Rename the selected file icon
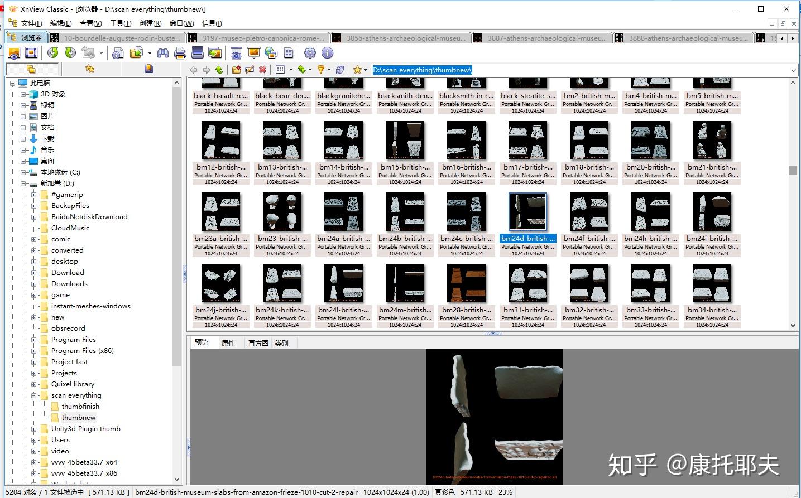Screen dimensions: 801x498 click(250, 70)
